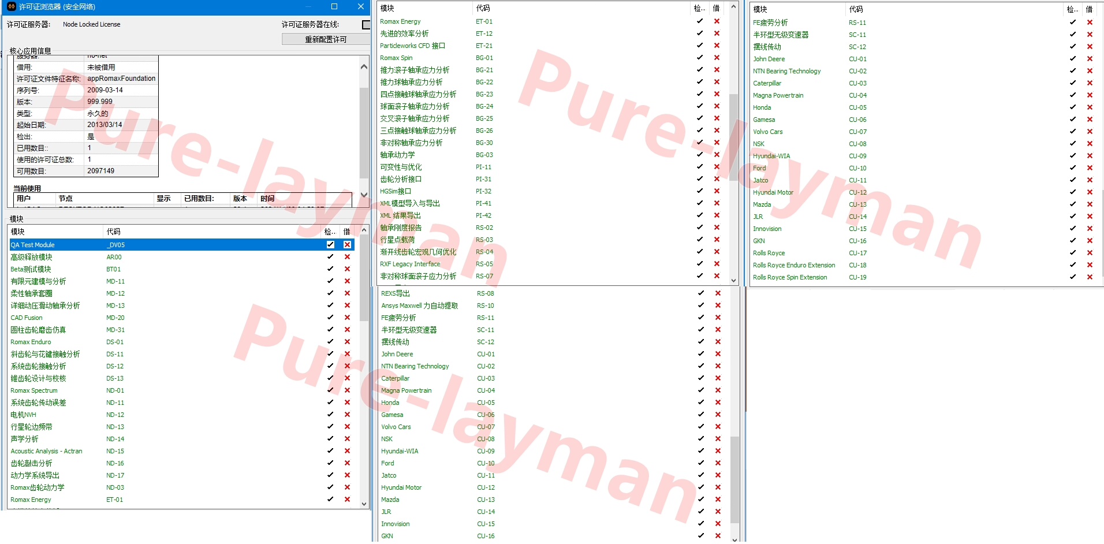Toggle the check mark for 锥齿轮设计与校核

point(330,378)
